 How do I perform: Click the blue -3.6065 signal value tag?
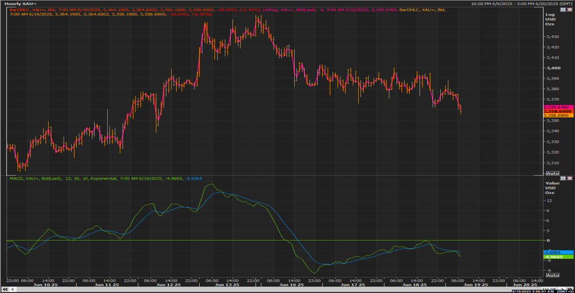pyautogui.click(x=558, y=253)
